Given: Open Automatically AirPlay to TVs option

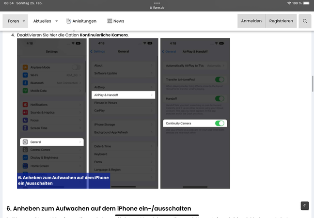Looking at the screenshot, I should pyautogui.click(x=195, y=66).
